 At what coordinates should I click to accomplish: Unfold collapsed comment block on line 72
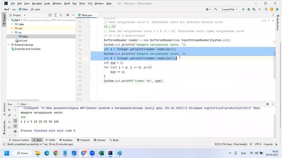[x=89, y=27]
